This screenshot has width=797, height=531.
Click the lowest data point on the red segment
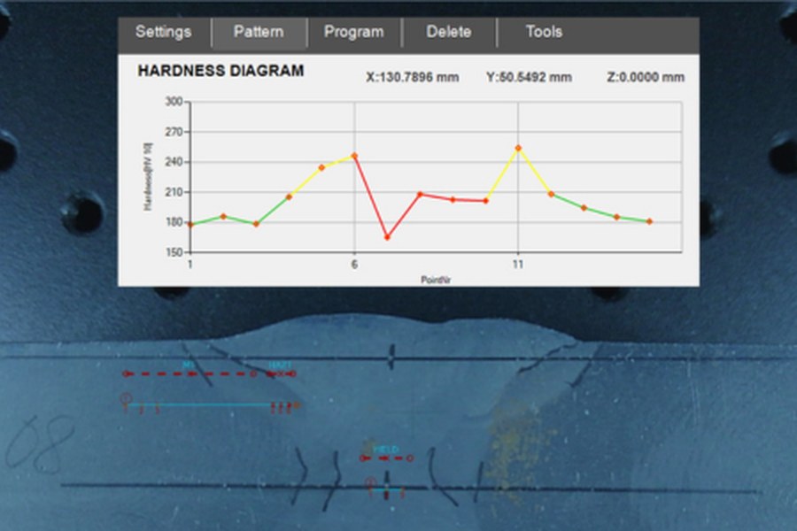point(387,237)
